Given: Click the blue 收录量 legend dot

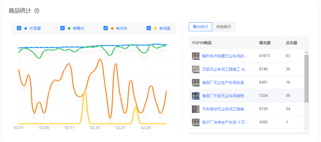Looking at the screenshot, I should (x=26, y=28).
